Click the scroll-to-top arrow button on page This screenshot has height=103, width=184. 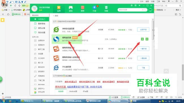coord(166,71)
